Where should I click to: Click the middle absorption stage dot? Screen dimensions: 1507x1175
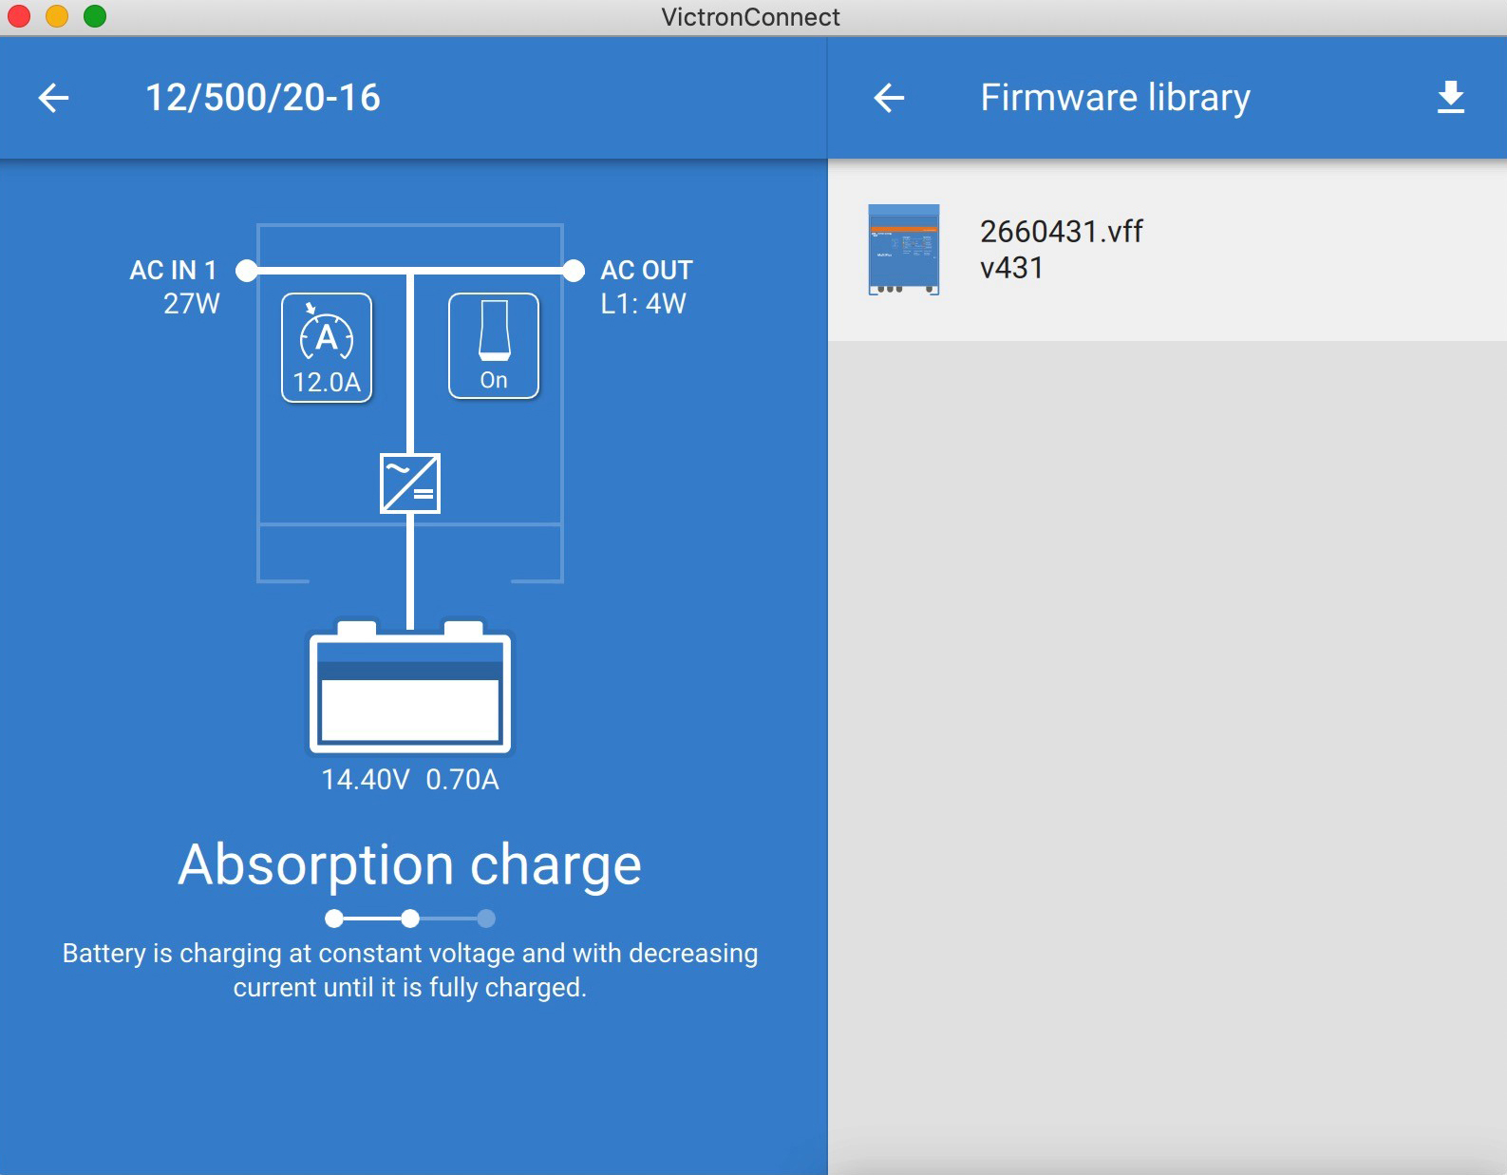[x=410, y=919]
